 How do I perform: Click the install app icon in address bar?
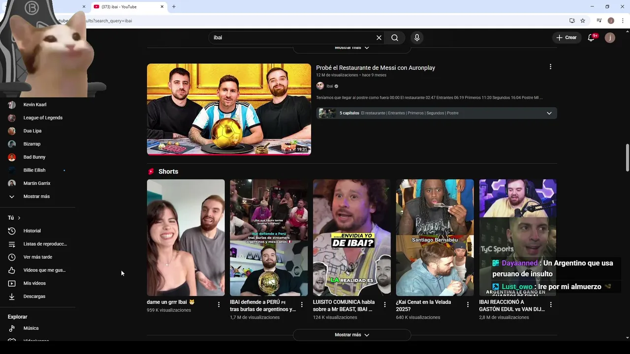(x=572, y=21)
